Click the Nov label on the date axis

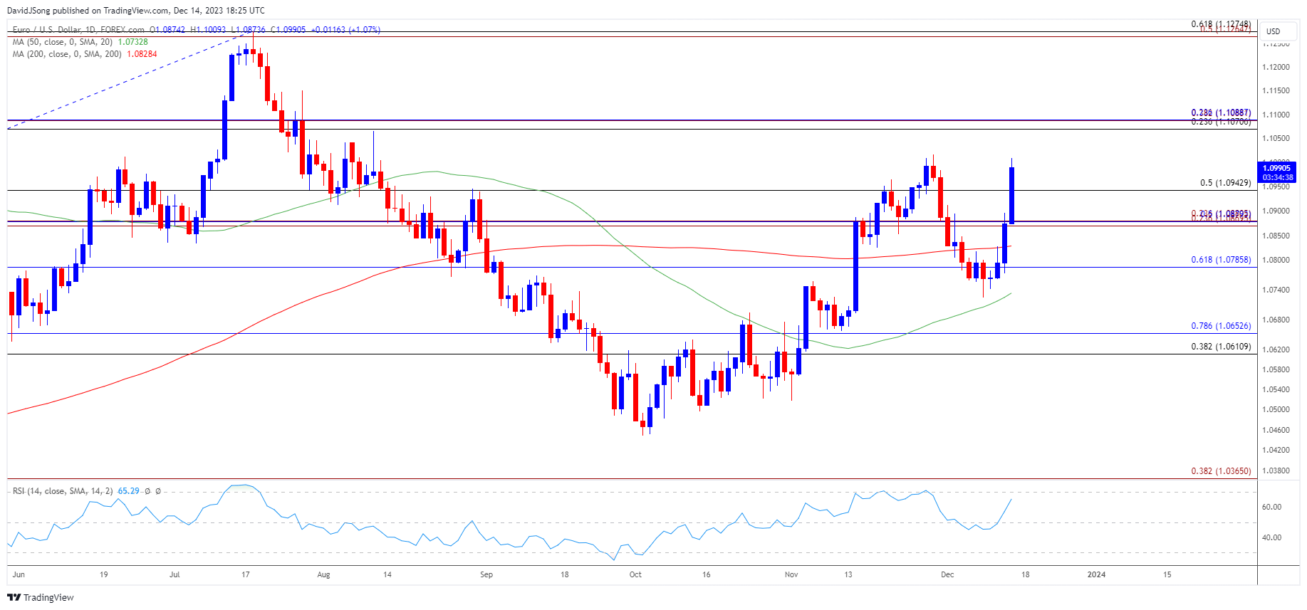coord(791,574)
